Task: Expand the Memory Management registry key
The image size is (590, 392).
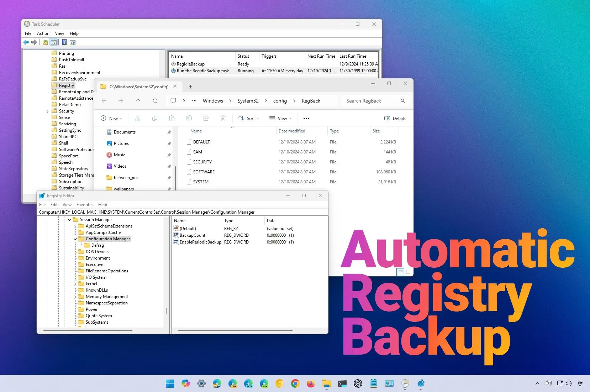Action: click(75, 297)
